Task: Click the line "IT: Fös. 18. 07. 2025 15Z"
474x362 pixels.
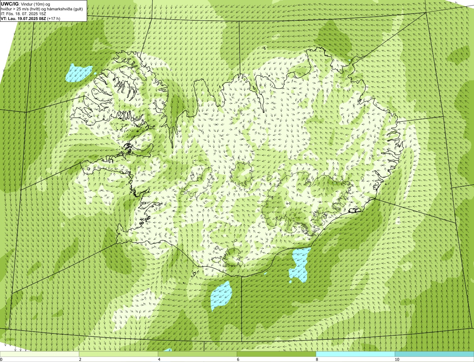Action: [x=23, y=14]
